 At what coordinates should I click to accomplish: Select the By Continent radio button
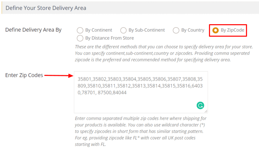[80, 30]
